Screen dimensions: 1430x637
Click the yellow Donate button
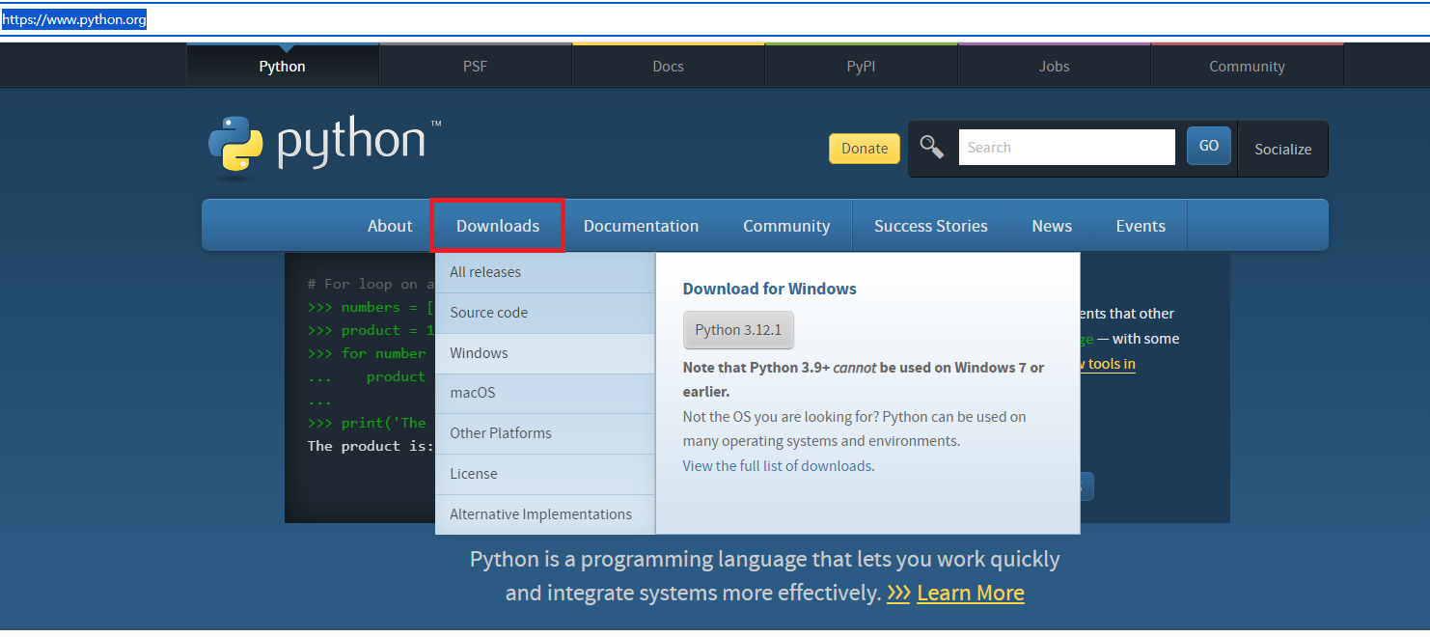point(865,148)
